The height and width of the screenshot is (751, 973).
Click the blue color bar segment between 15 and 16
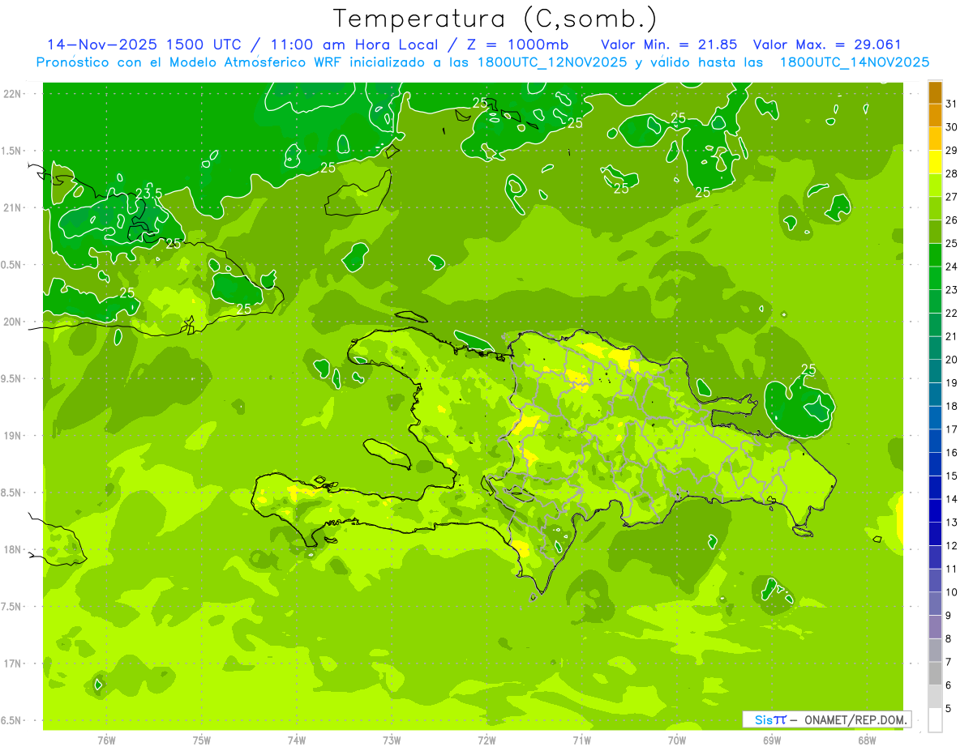pyautogui.click(x=935, y=464)
